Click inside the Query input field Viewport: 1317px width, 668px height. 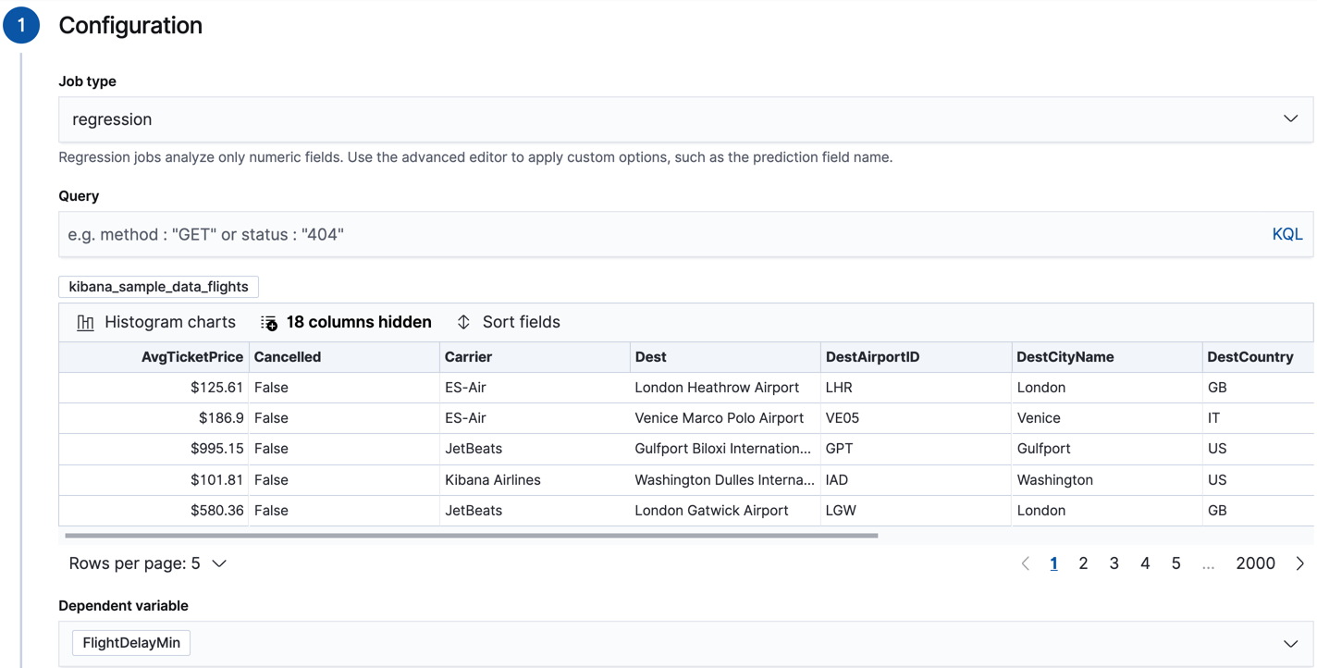point(555,233)
